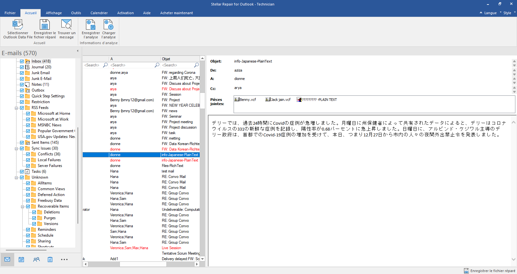
Task: Open Fichier menu
Action: 10,13
